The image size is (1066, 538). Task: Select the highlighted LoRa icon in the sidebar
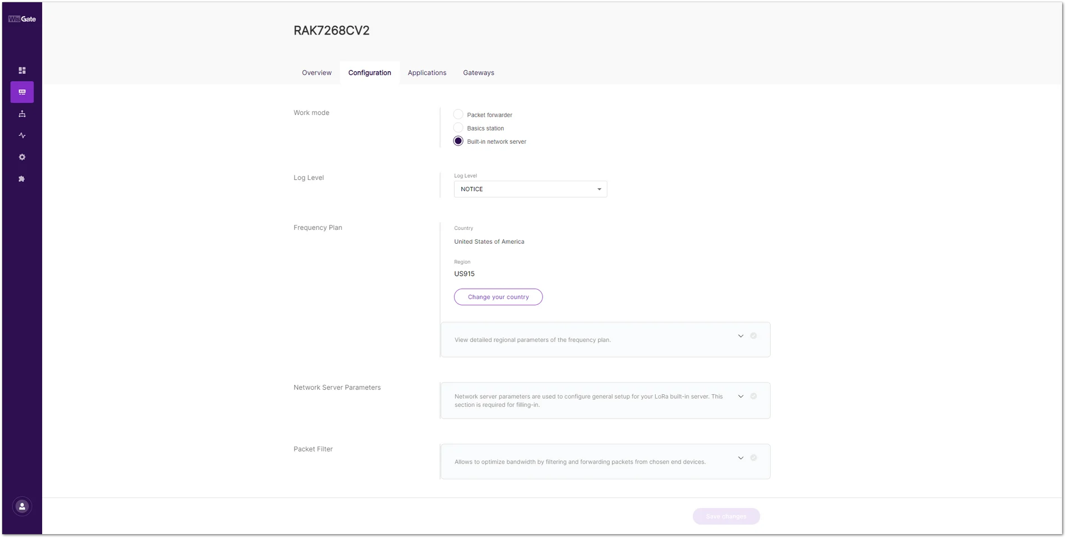click(x=22, y=92)
